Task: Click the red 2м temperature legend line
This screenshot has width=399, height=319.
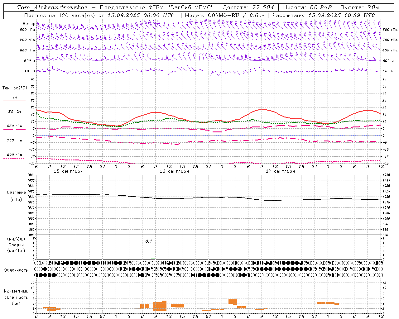Action: 14,101
